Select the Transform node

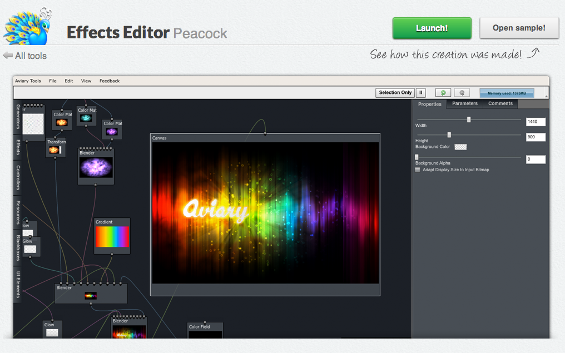pyautogui.click(x=56, y=147)
